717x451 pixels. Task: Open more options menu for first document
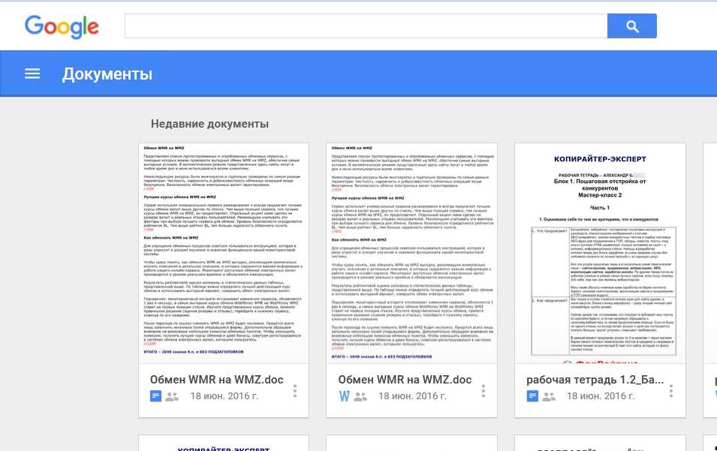click(x=295, y=391)
